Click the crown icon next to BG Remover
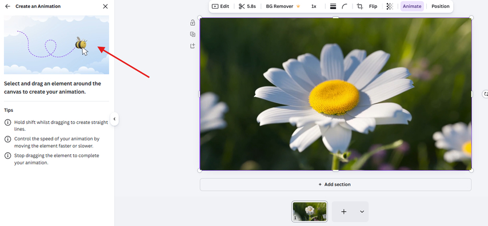The image size is (488, 226). [x=298, y=6]
